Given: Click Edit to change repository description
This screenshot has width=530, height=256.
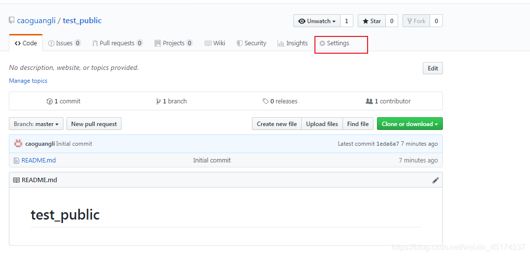Looking at the screenshot, I should [x=433, y=68].
